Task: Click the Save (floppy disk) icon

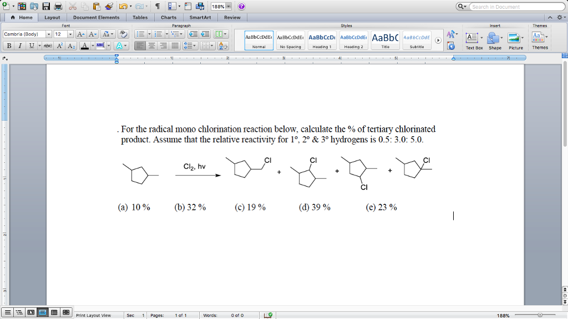Action: point(47,7)
